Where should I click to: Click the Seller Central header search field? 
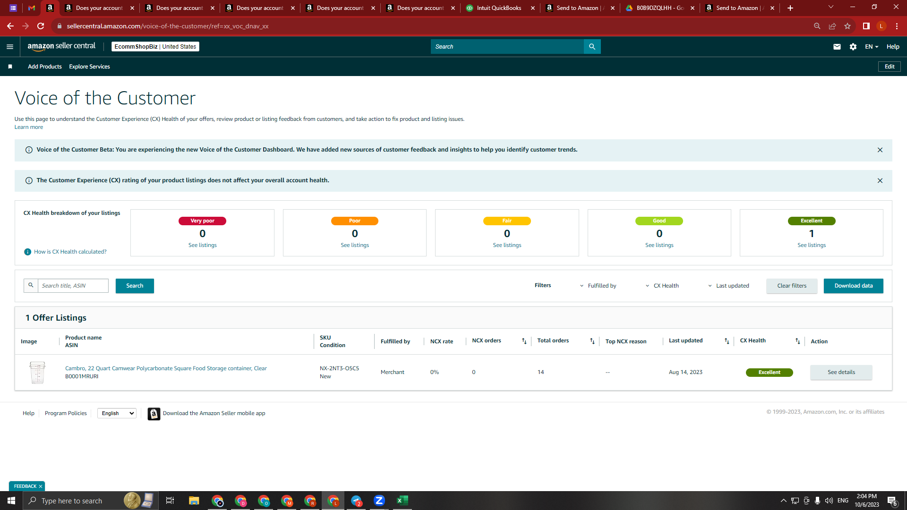[x=507, y=46]
